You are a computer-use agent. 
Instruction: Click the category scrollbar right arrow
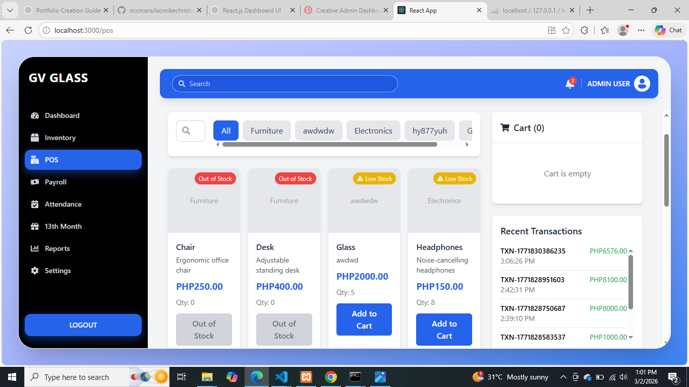[x=467, y=145]
